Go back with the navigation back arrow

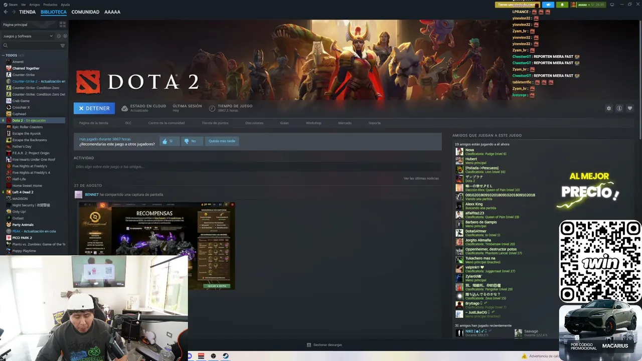6,12
